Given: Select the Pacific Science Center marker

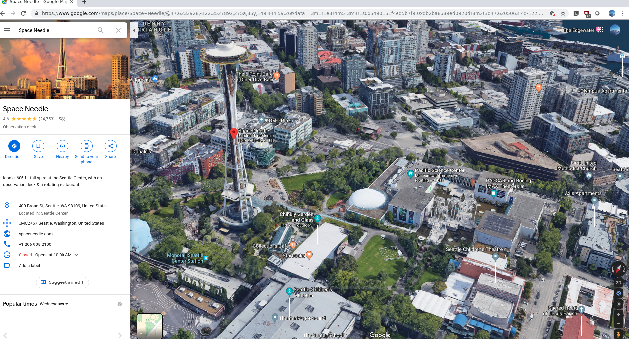Looking at the screenshot, I should [x=411, y=174].
